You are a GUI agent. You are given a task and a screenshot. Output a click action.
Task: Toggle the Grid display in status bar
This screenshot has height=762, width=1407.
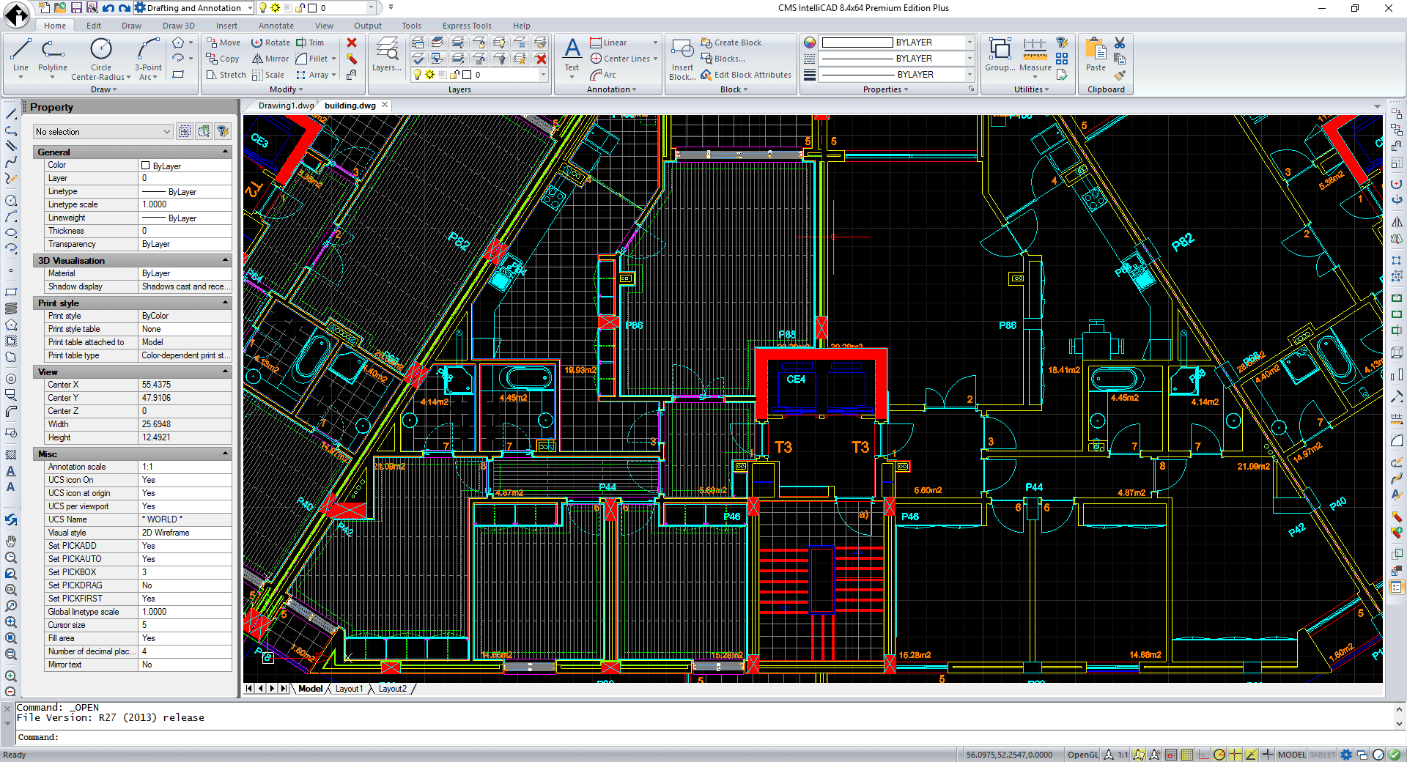[x=1186, y=755]
